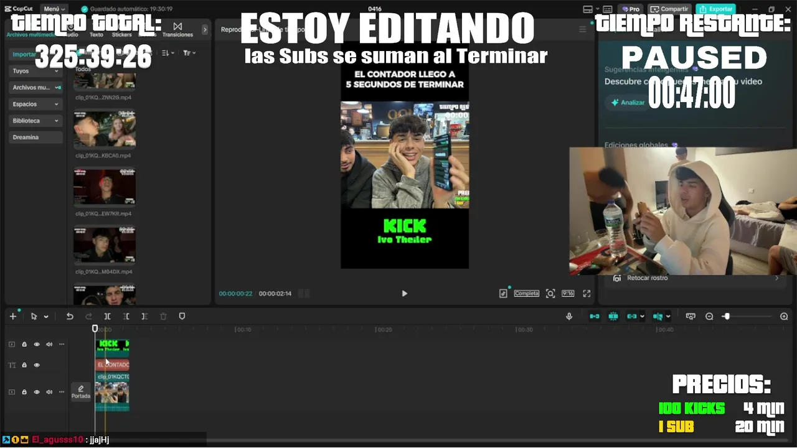Expand the Tuyos section
The width and height of the screenshot is (797, 448).
point(35,71)
